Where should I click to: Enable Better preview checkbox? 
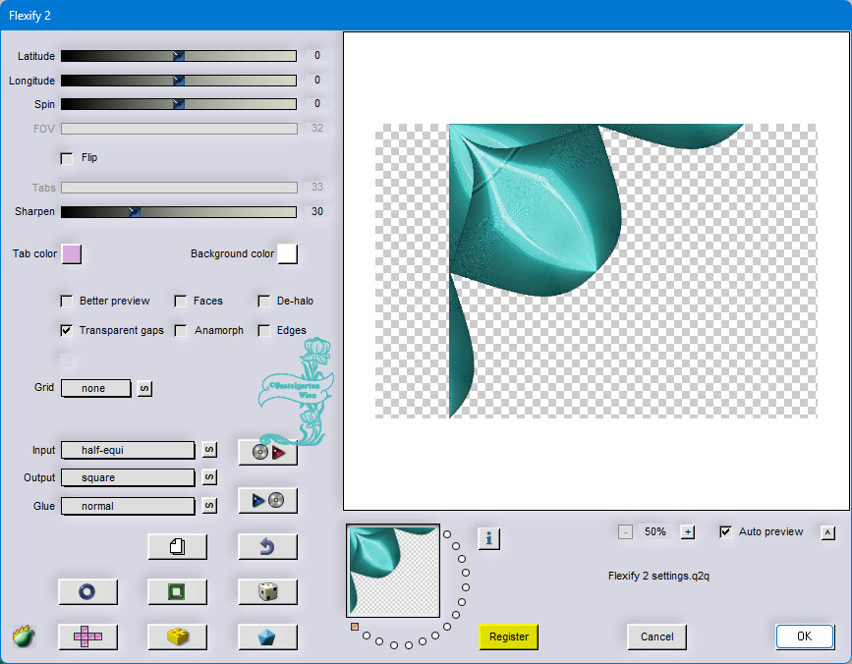click(66, 302)
